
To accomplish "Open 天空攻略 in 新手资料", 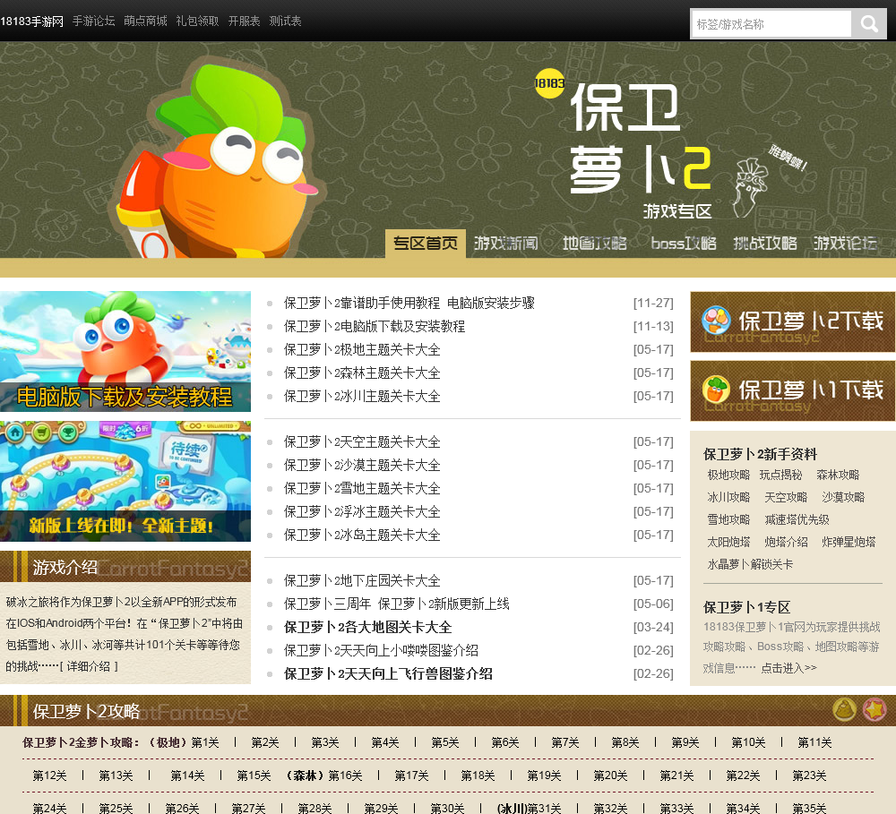I will pos(787,498).
